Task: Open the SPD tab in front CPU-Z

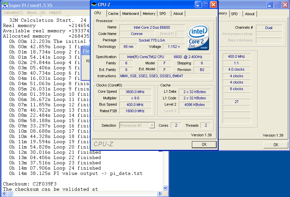Action: [163, 14]
